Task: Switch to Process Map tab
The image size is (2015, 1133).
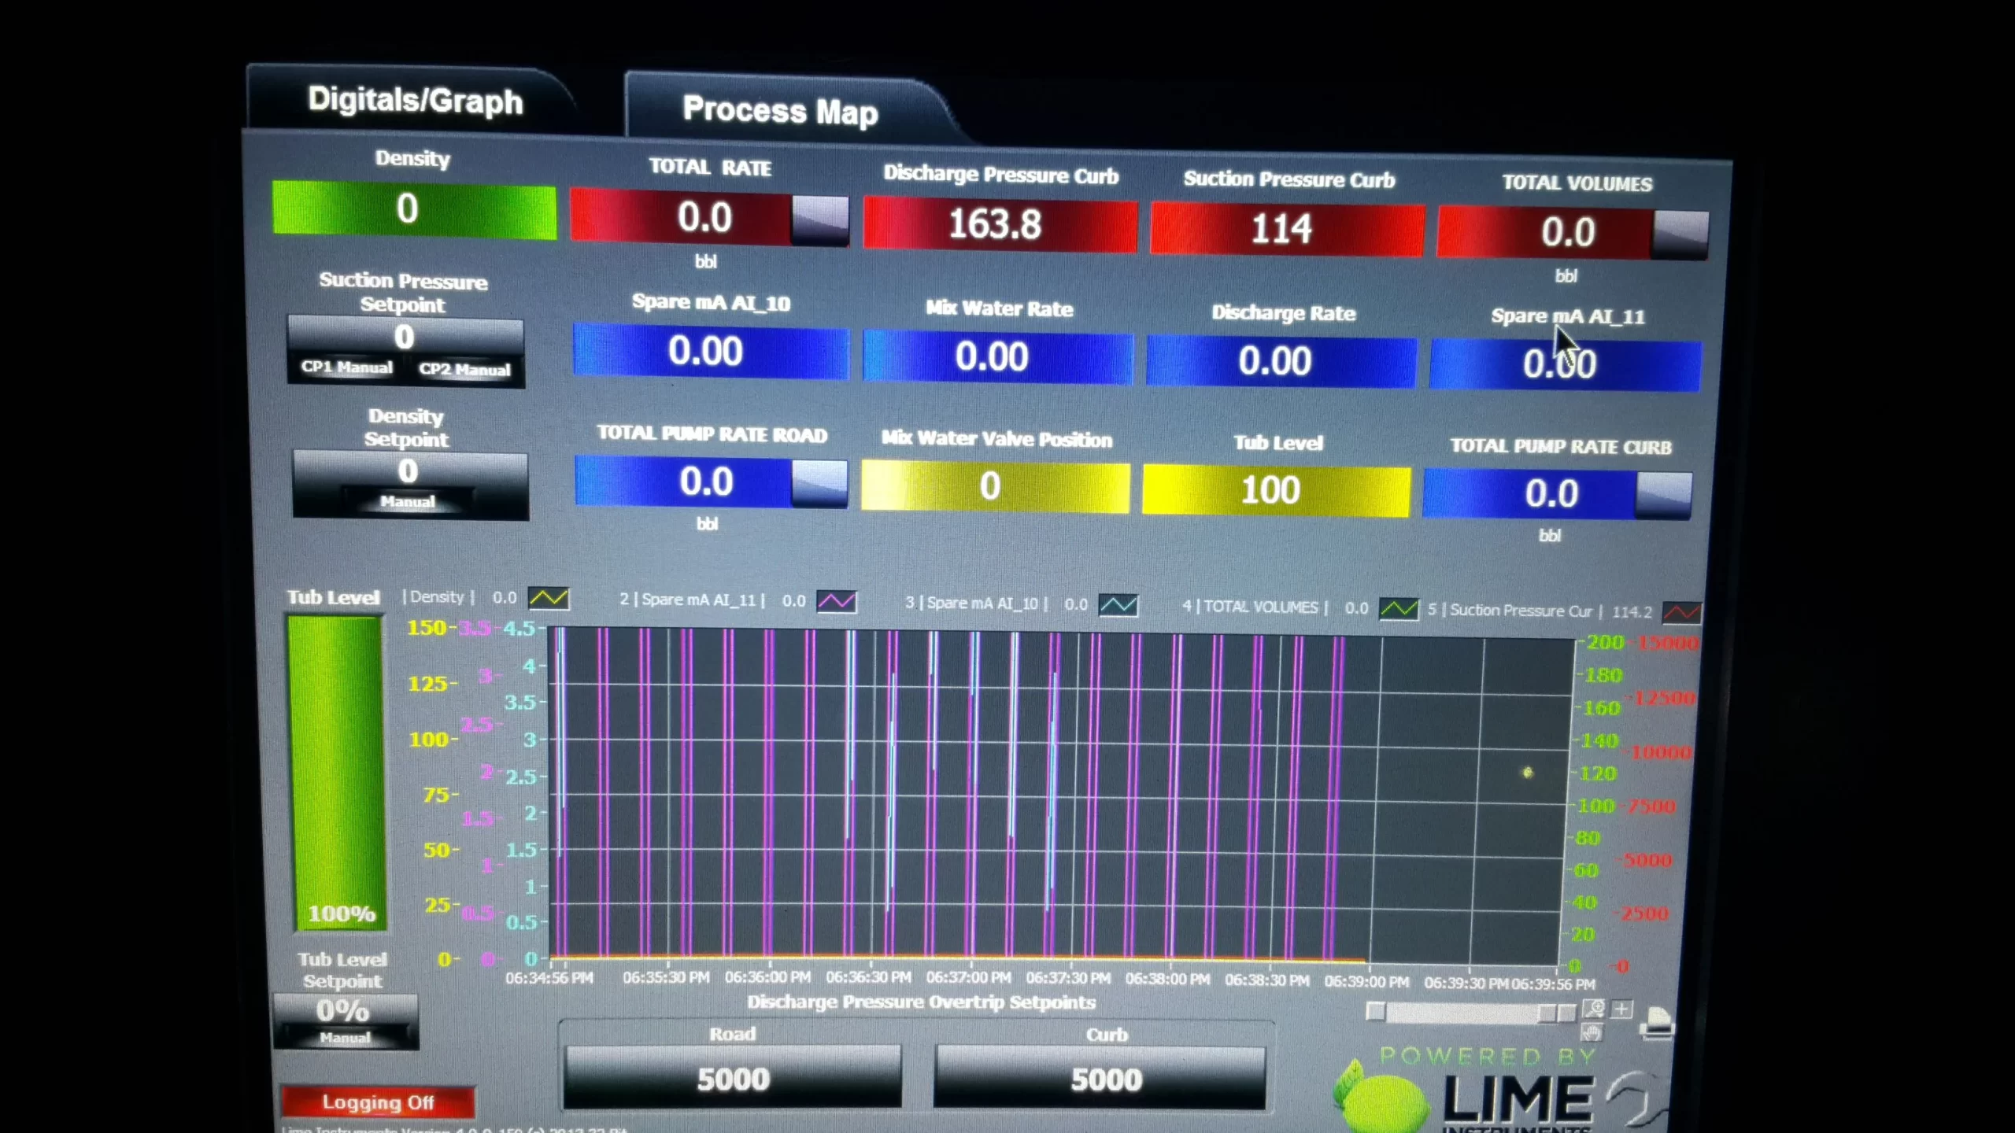Action: coord(779,110)
